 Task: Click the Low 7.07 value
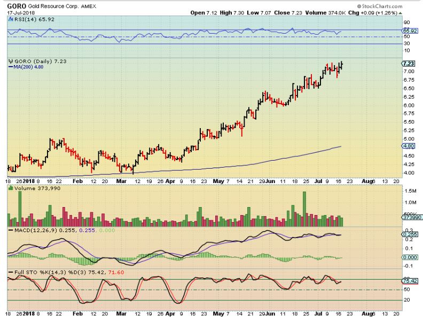tap(259, 13)
